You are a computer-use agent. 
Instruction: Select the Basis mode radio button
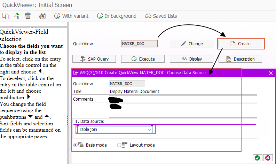coord(75,145)
